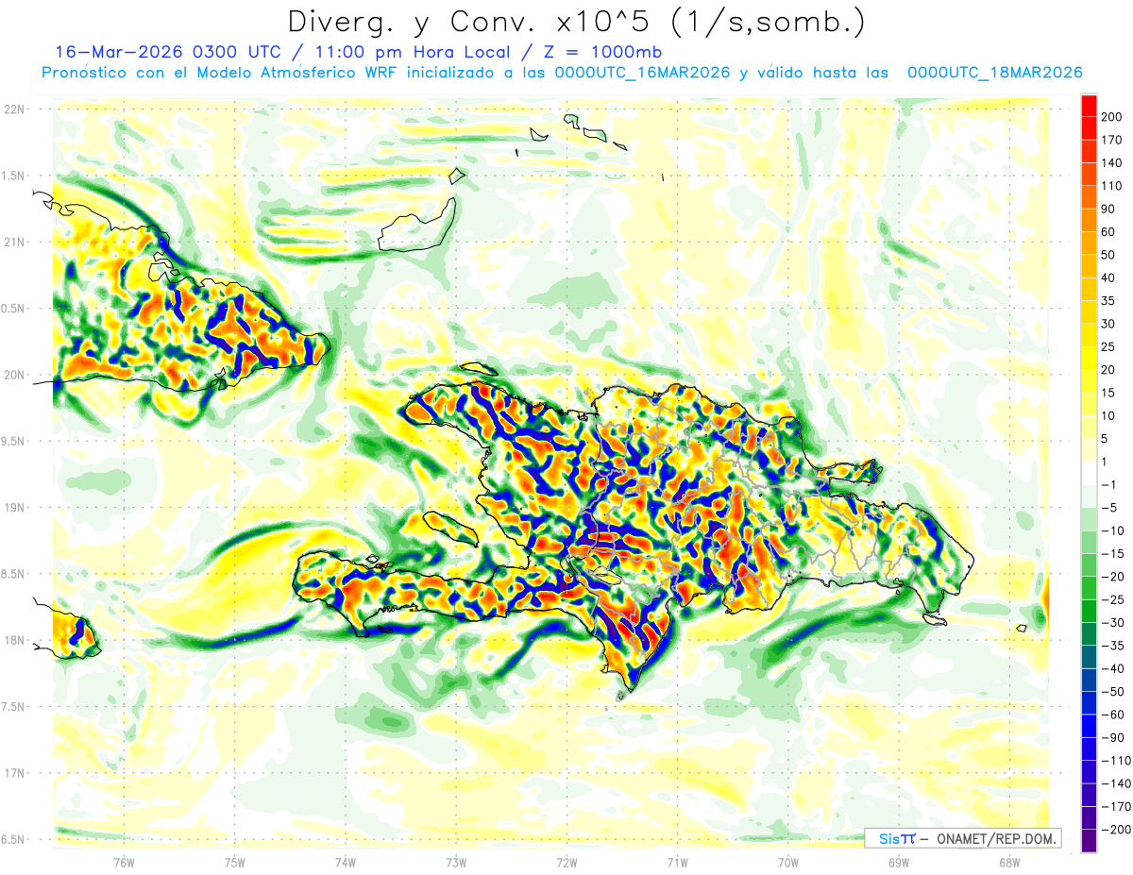Click the '25' positive colorbar value
Viewport: 1133px width, 875px height.
(x=1108, y=346)
